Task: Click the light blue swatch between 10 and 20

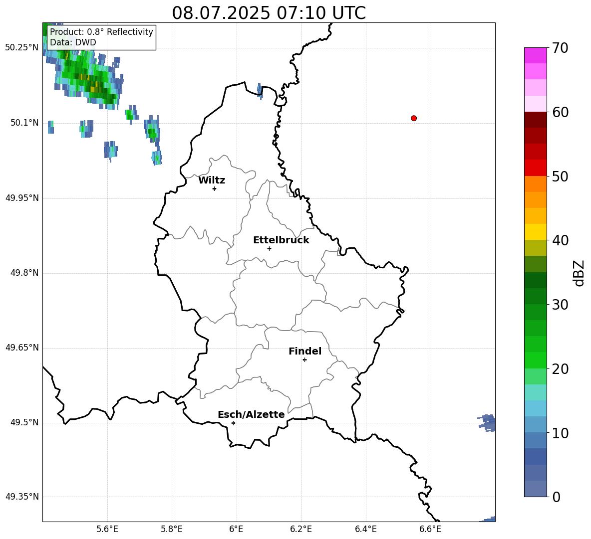Action: point(535,408)
